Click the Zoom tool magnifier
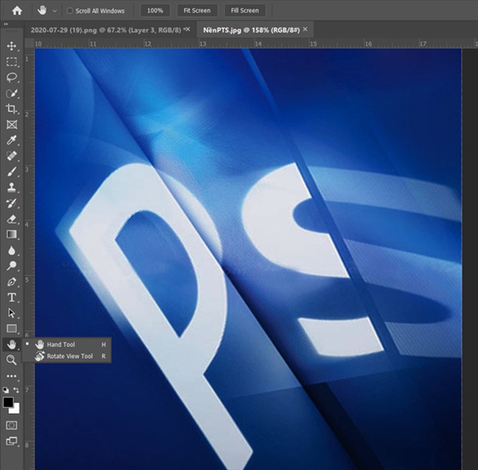Viewport: 478px width, 470px height. click(x=11, y=359)
